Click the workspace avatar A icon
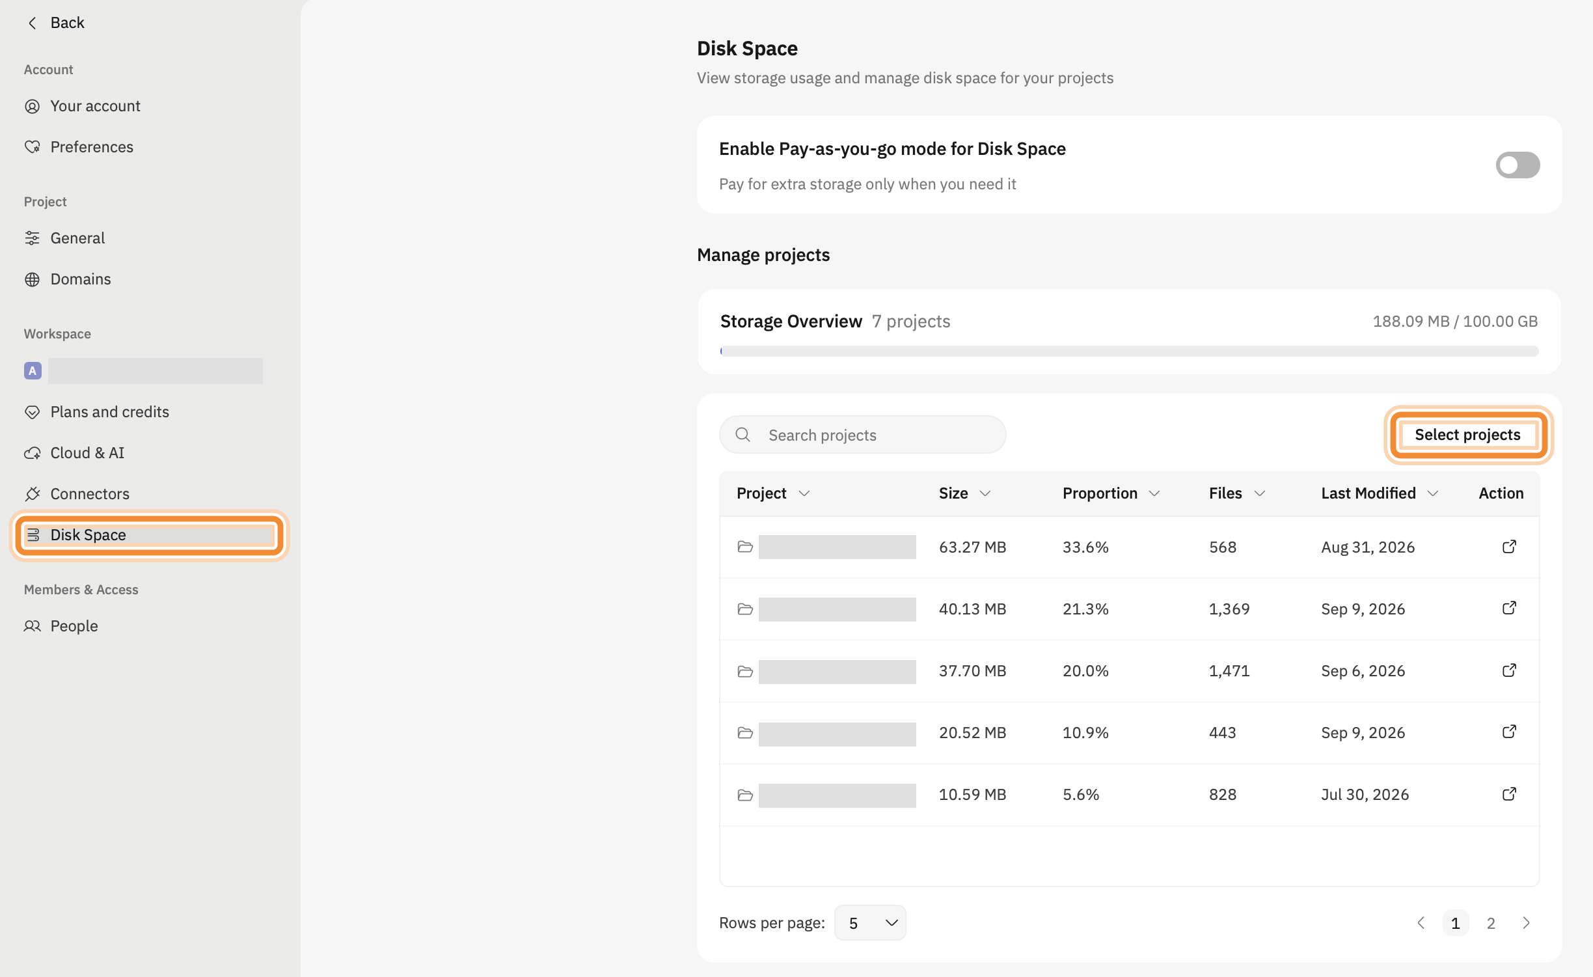The height and width of the screenshot is (977, 1593). 33,370
